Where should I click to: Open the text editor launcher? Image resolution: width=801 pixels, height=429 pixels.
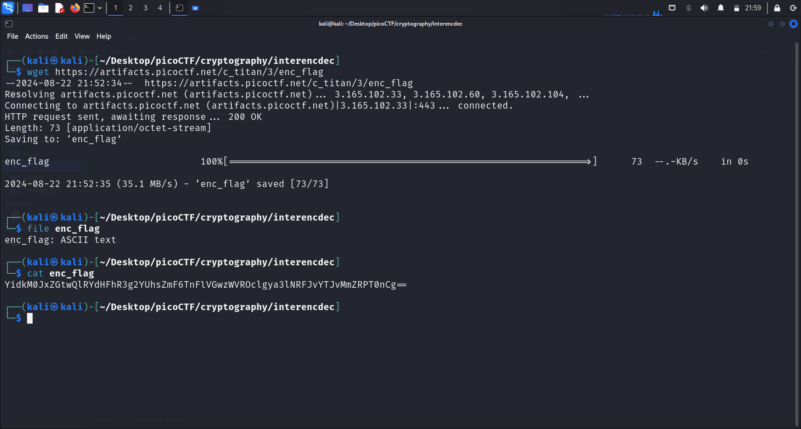[x=59, y=8]
